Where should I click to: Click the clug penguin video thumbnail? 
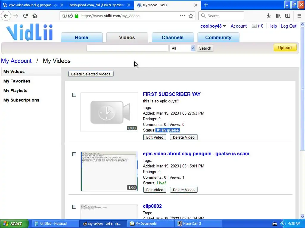pyautogui.click(x=109, y=171)
